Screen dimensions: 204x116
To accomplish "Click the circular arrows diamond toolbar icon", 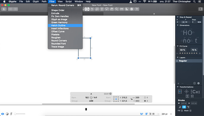I will (132, 9).
